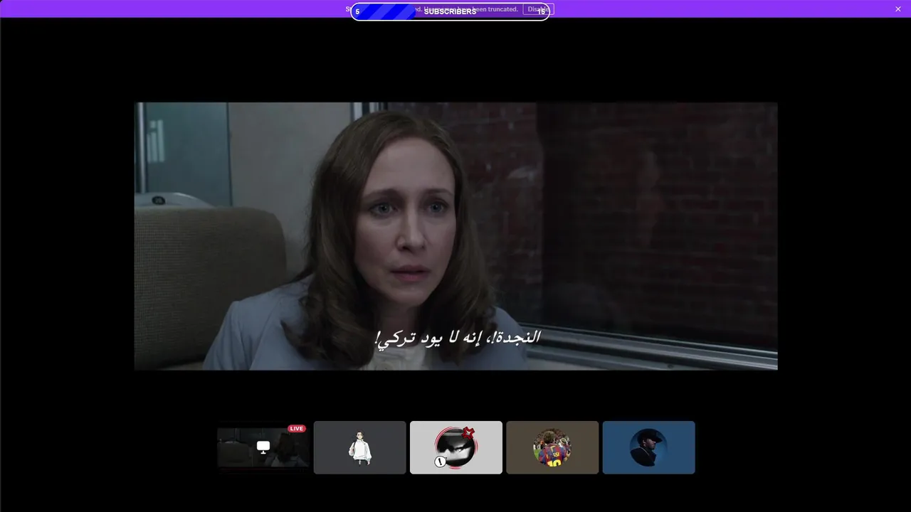Select the Messi jersey avatar tile
This screenshot has width=911, height=512.
point(552,447)
